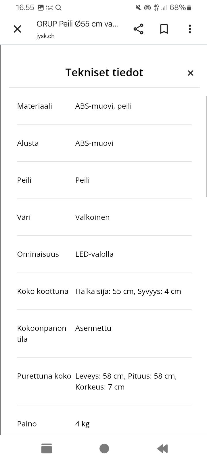
Task: Tap the search notification icon
Action: [59, 8]
